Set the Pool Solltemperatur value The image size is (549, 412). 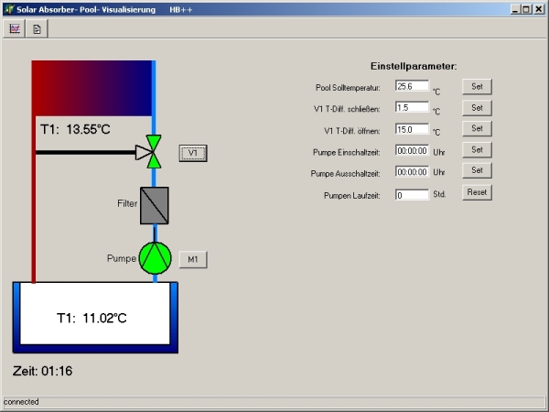click(x=477, y=86)
